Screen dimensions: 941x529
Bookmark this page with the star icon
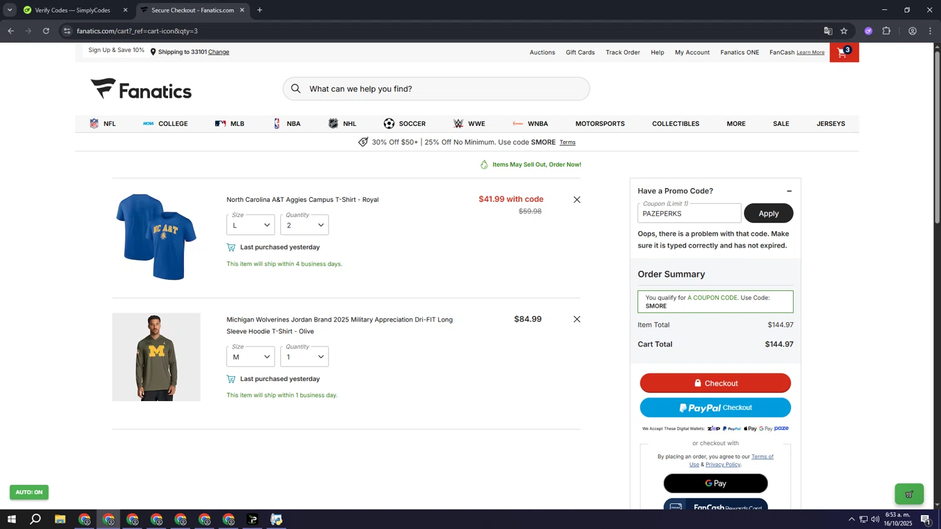[844, 31]
